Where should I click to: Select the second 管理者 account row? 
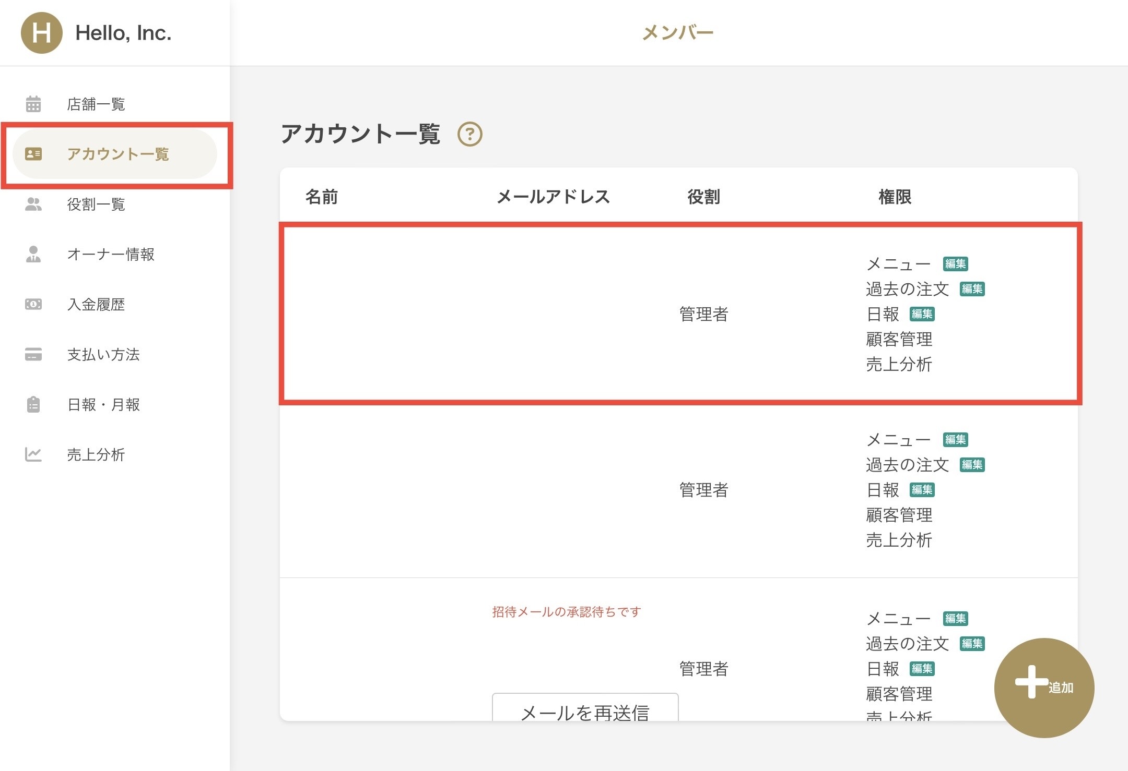click(x=679, y=490)
